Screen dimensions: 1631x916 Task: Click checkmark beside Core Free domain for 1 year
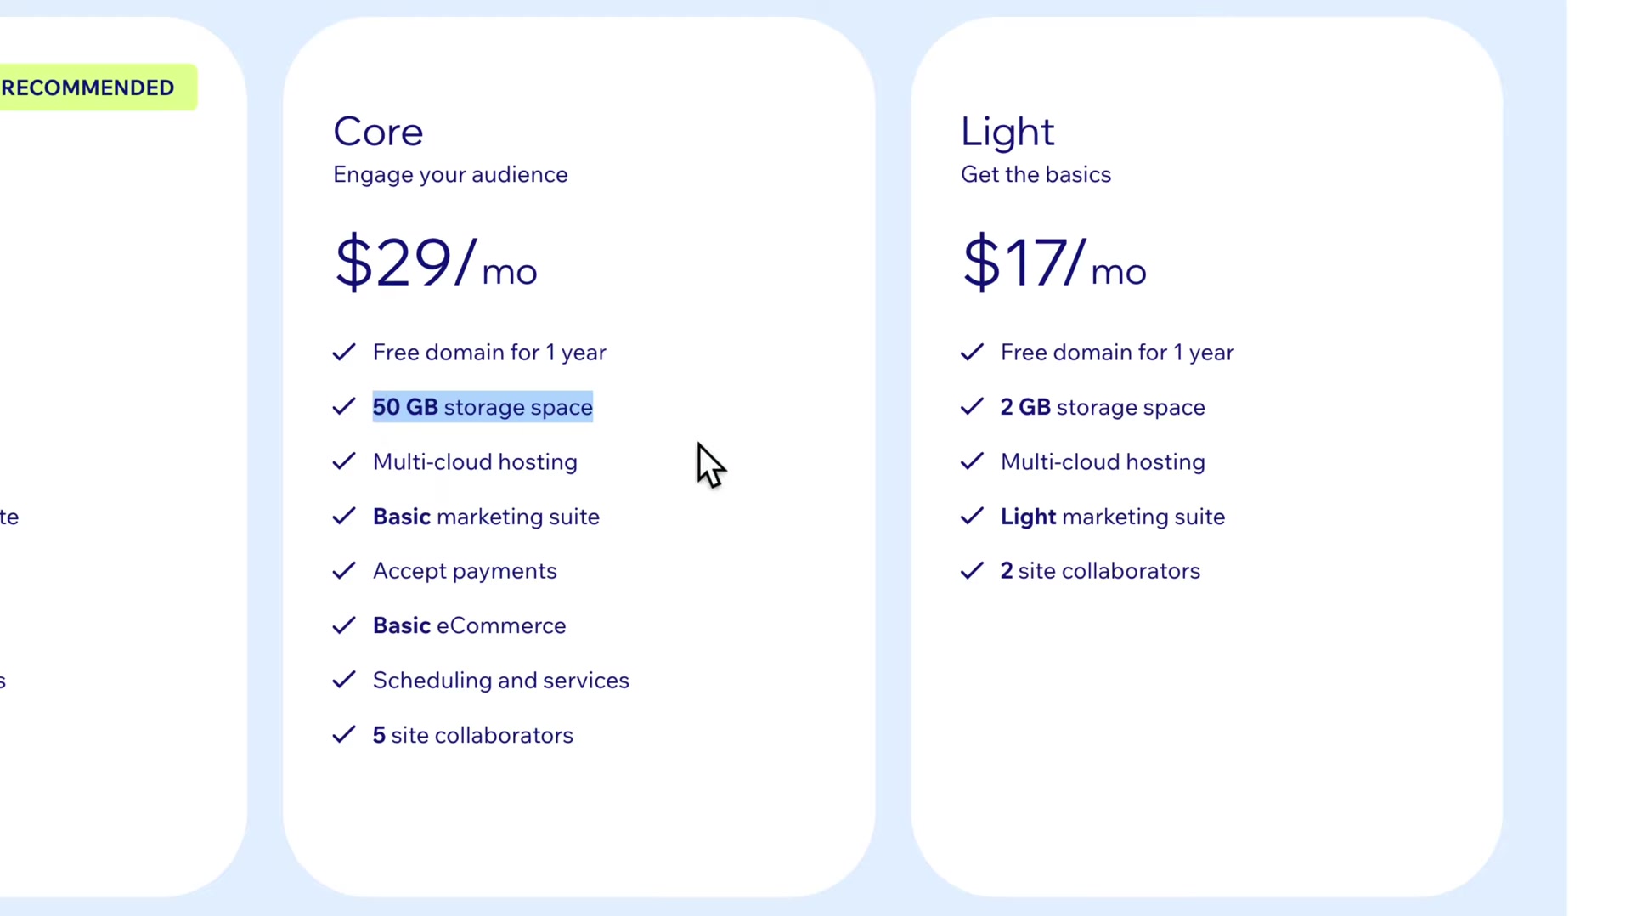coord(344,352)
